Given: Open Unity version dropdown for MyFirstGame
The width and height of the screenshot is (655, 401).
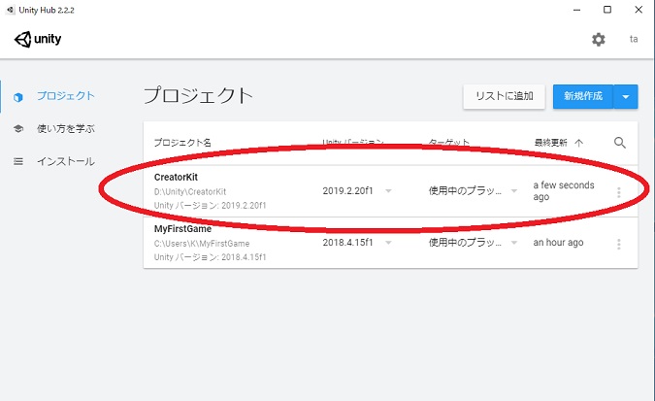Looking at the screenshot, I should (x=388, y=243).
